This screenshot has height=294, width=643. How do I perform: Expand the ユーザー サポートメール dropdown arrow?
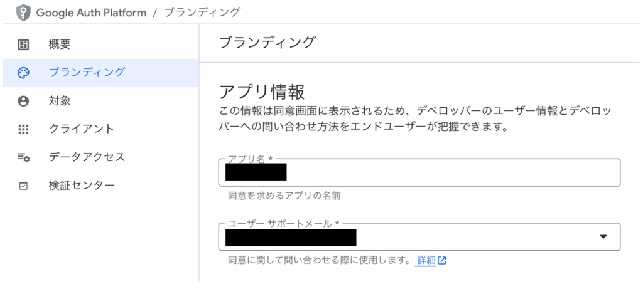point(603,237)
